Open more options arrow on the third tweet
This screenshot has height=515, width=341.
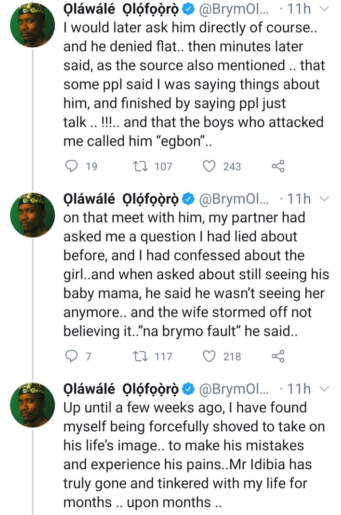click(x=324, y=389)
